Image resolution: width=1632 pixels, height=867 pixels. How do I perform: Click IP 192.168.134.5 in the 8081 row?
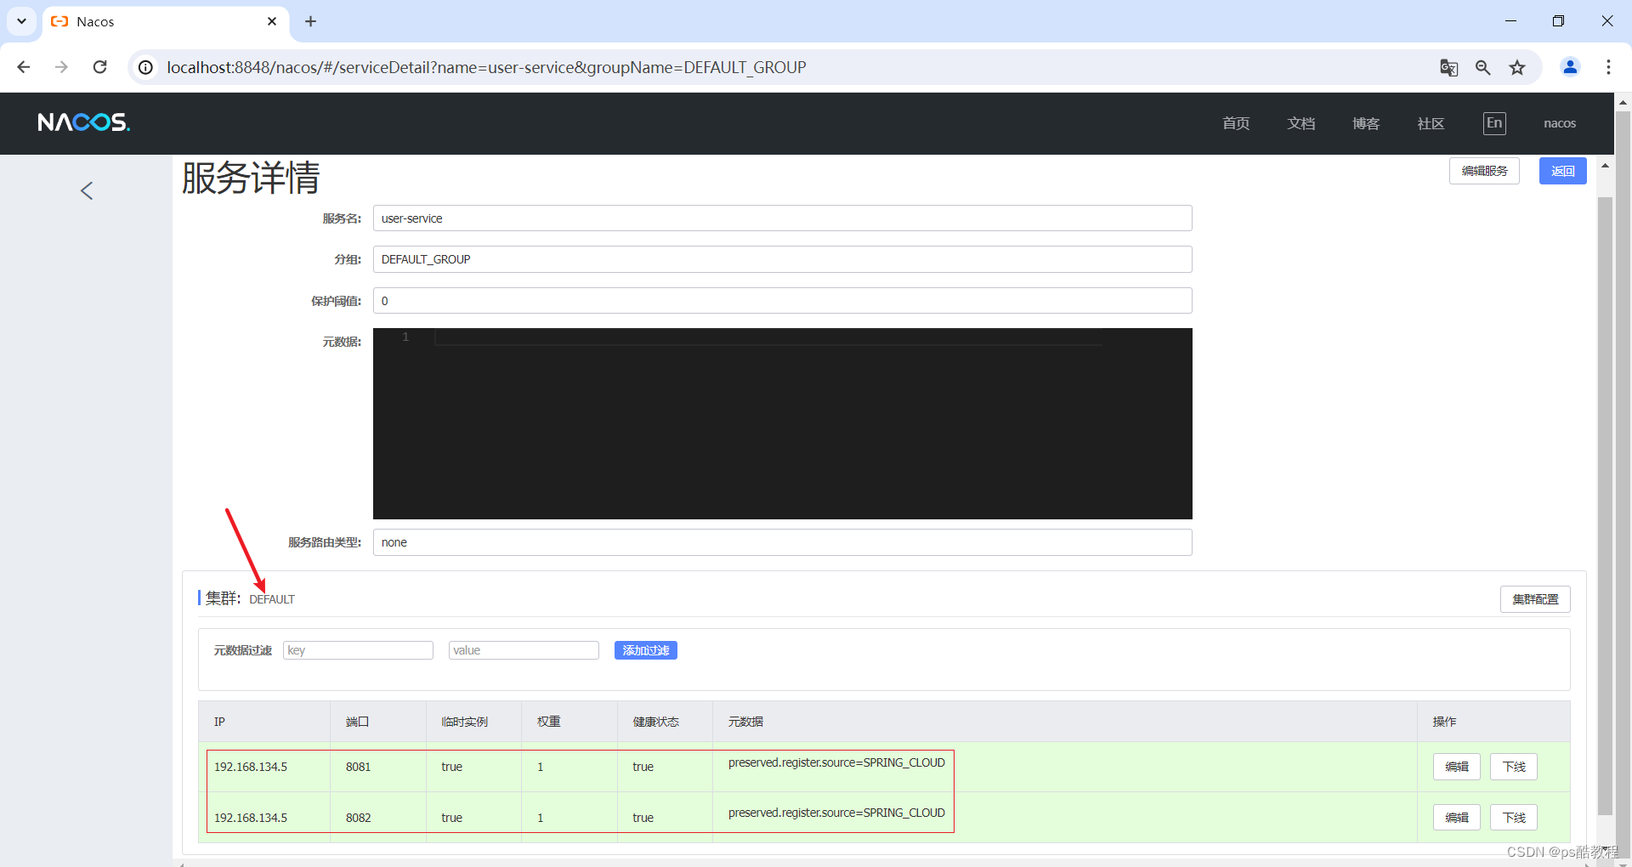(251, 767)
